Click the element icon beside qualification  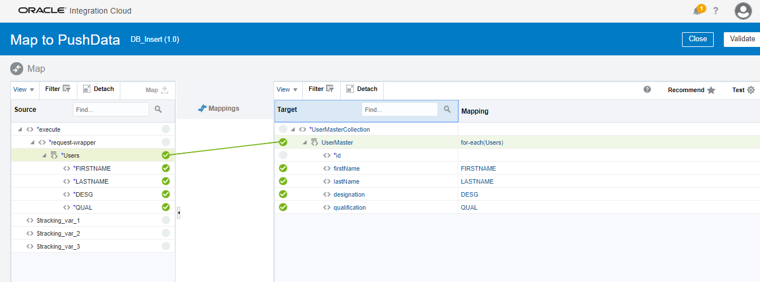click(x=327, y=207)
